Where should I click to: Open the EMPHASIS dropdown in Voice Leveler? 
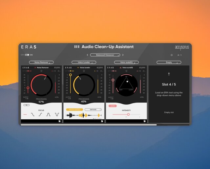pos(93,110)
